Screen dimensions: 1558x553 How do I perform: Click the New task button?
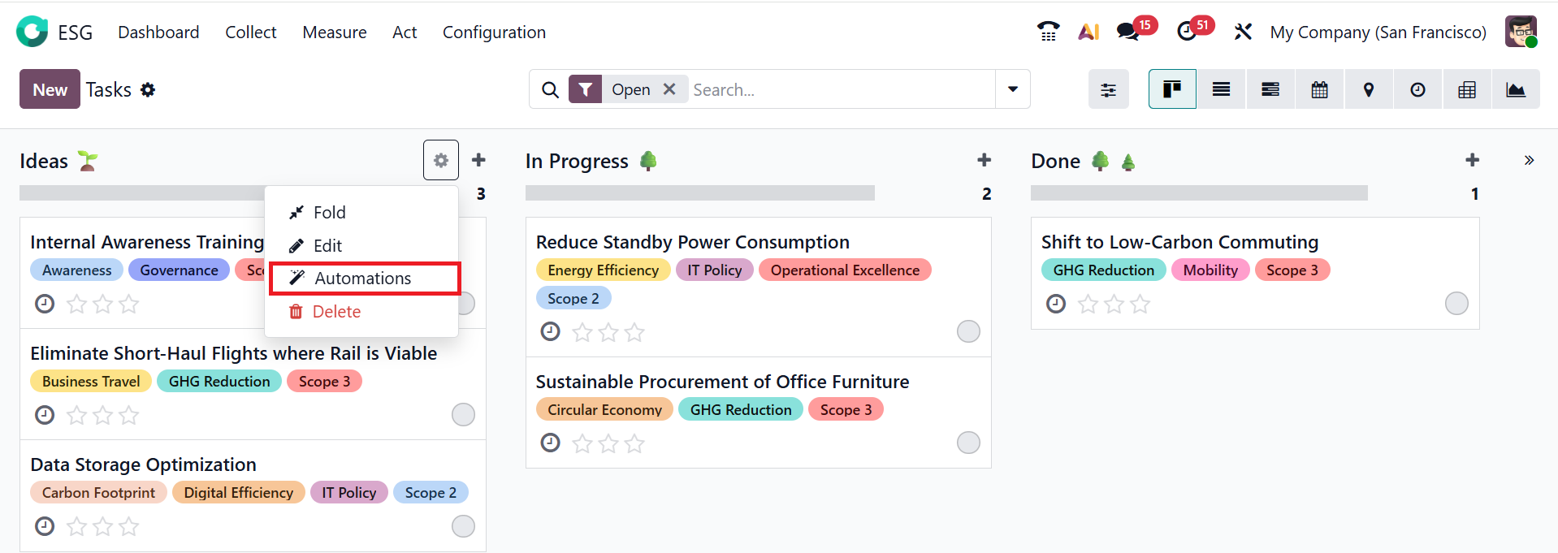pos(50,89)
